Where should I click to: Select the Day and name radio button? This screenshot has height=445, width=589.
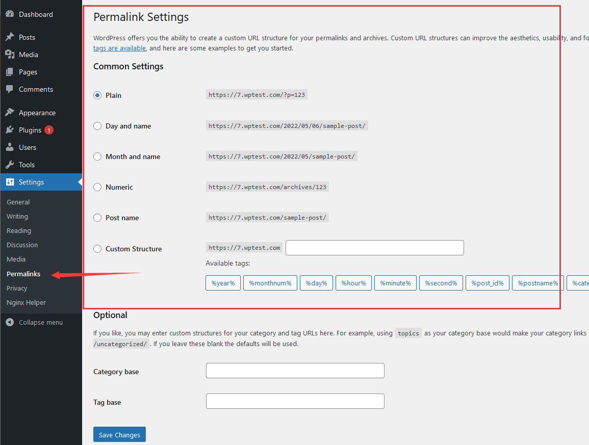97,126
